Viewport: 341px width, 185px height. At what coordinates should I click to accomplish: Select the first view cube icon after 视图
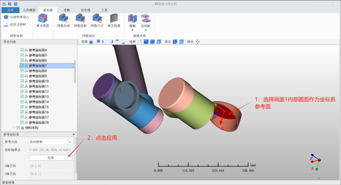[x=91, y=42]
